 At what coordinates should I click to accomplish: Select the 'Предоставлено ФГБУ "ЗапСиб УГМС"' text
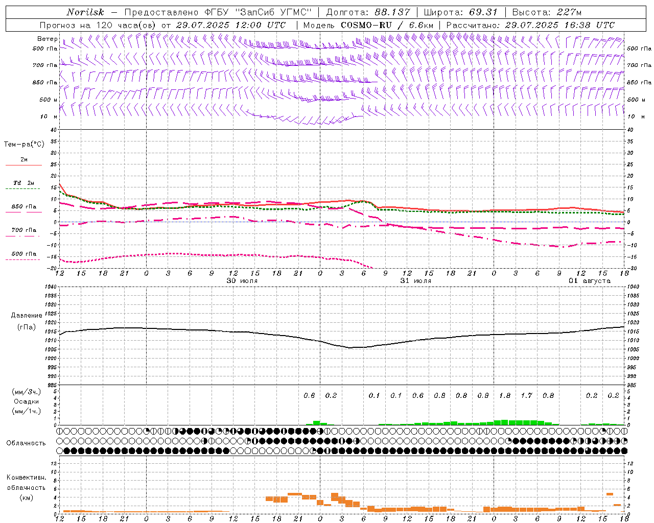click(218, 12)
